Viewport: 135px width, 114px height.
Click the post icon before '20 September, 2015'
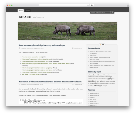pos(19,48)
